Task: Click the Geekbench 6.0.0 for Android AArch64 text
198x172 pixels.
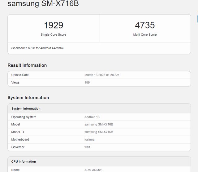Action: point(37,48)
